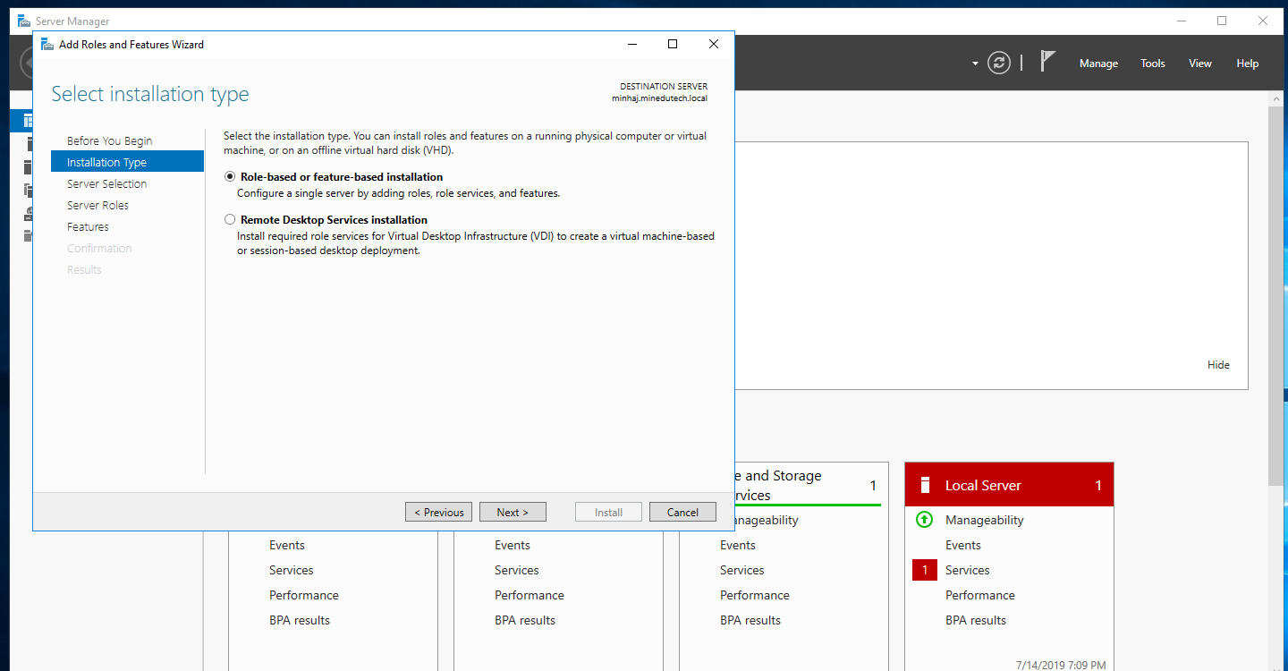This screenshot has width=1288, height=671.
Task: Click the Refresh icon in Server Manager header
Action: pos(998,63)
